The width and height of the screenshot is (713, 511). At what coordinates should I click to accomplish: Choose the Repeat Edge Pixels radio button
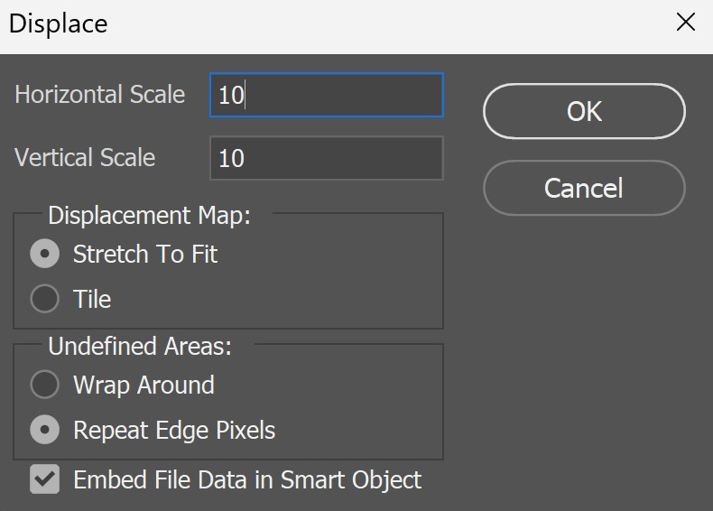pos(44,430)
